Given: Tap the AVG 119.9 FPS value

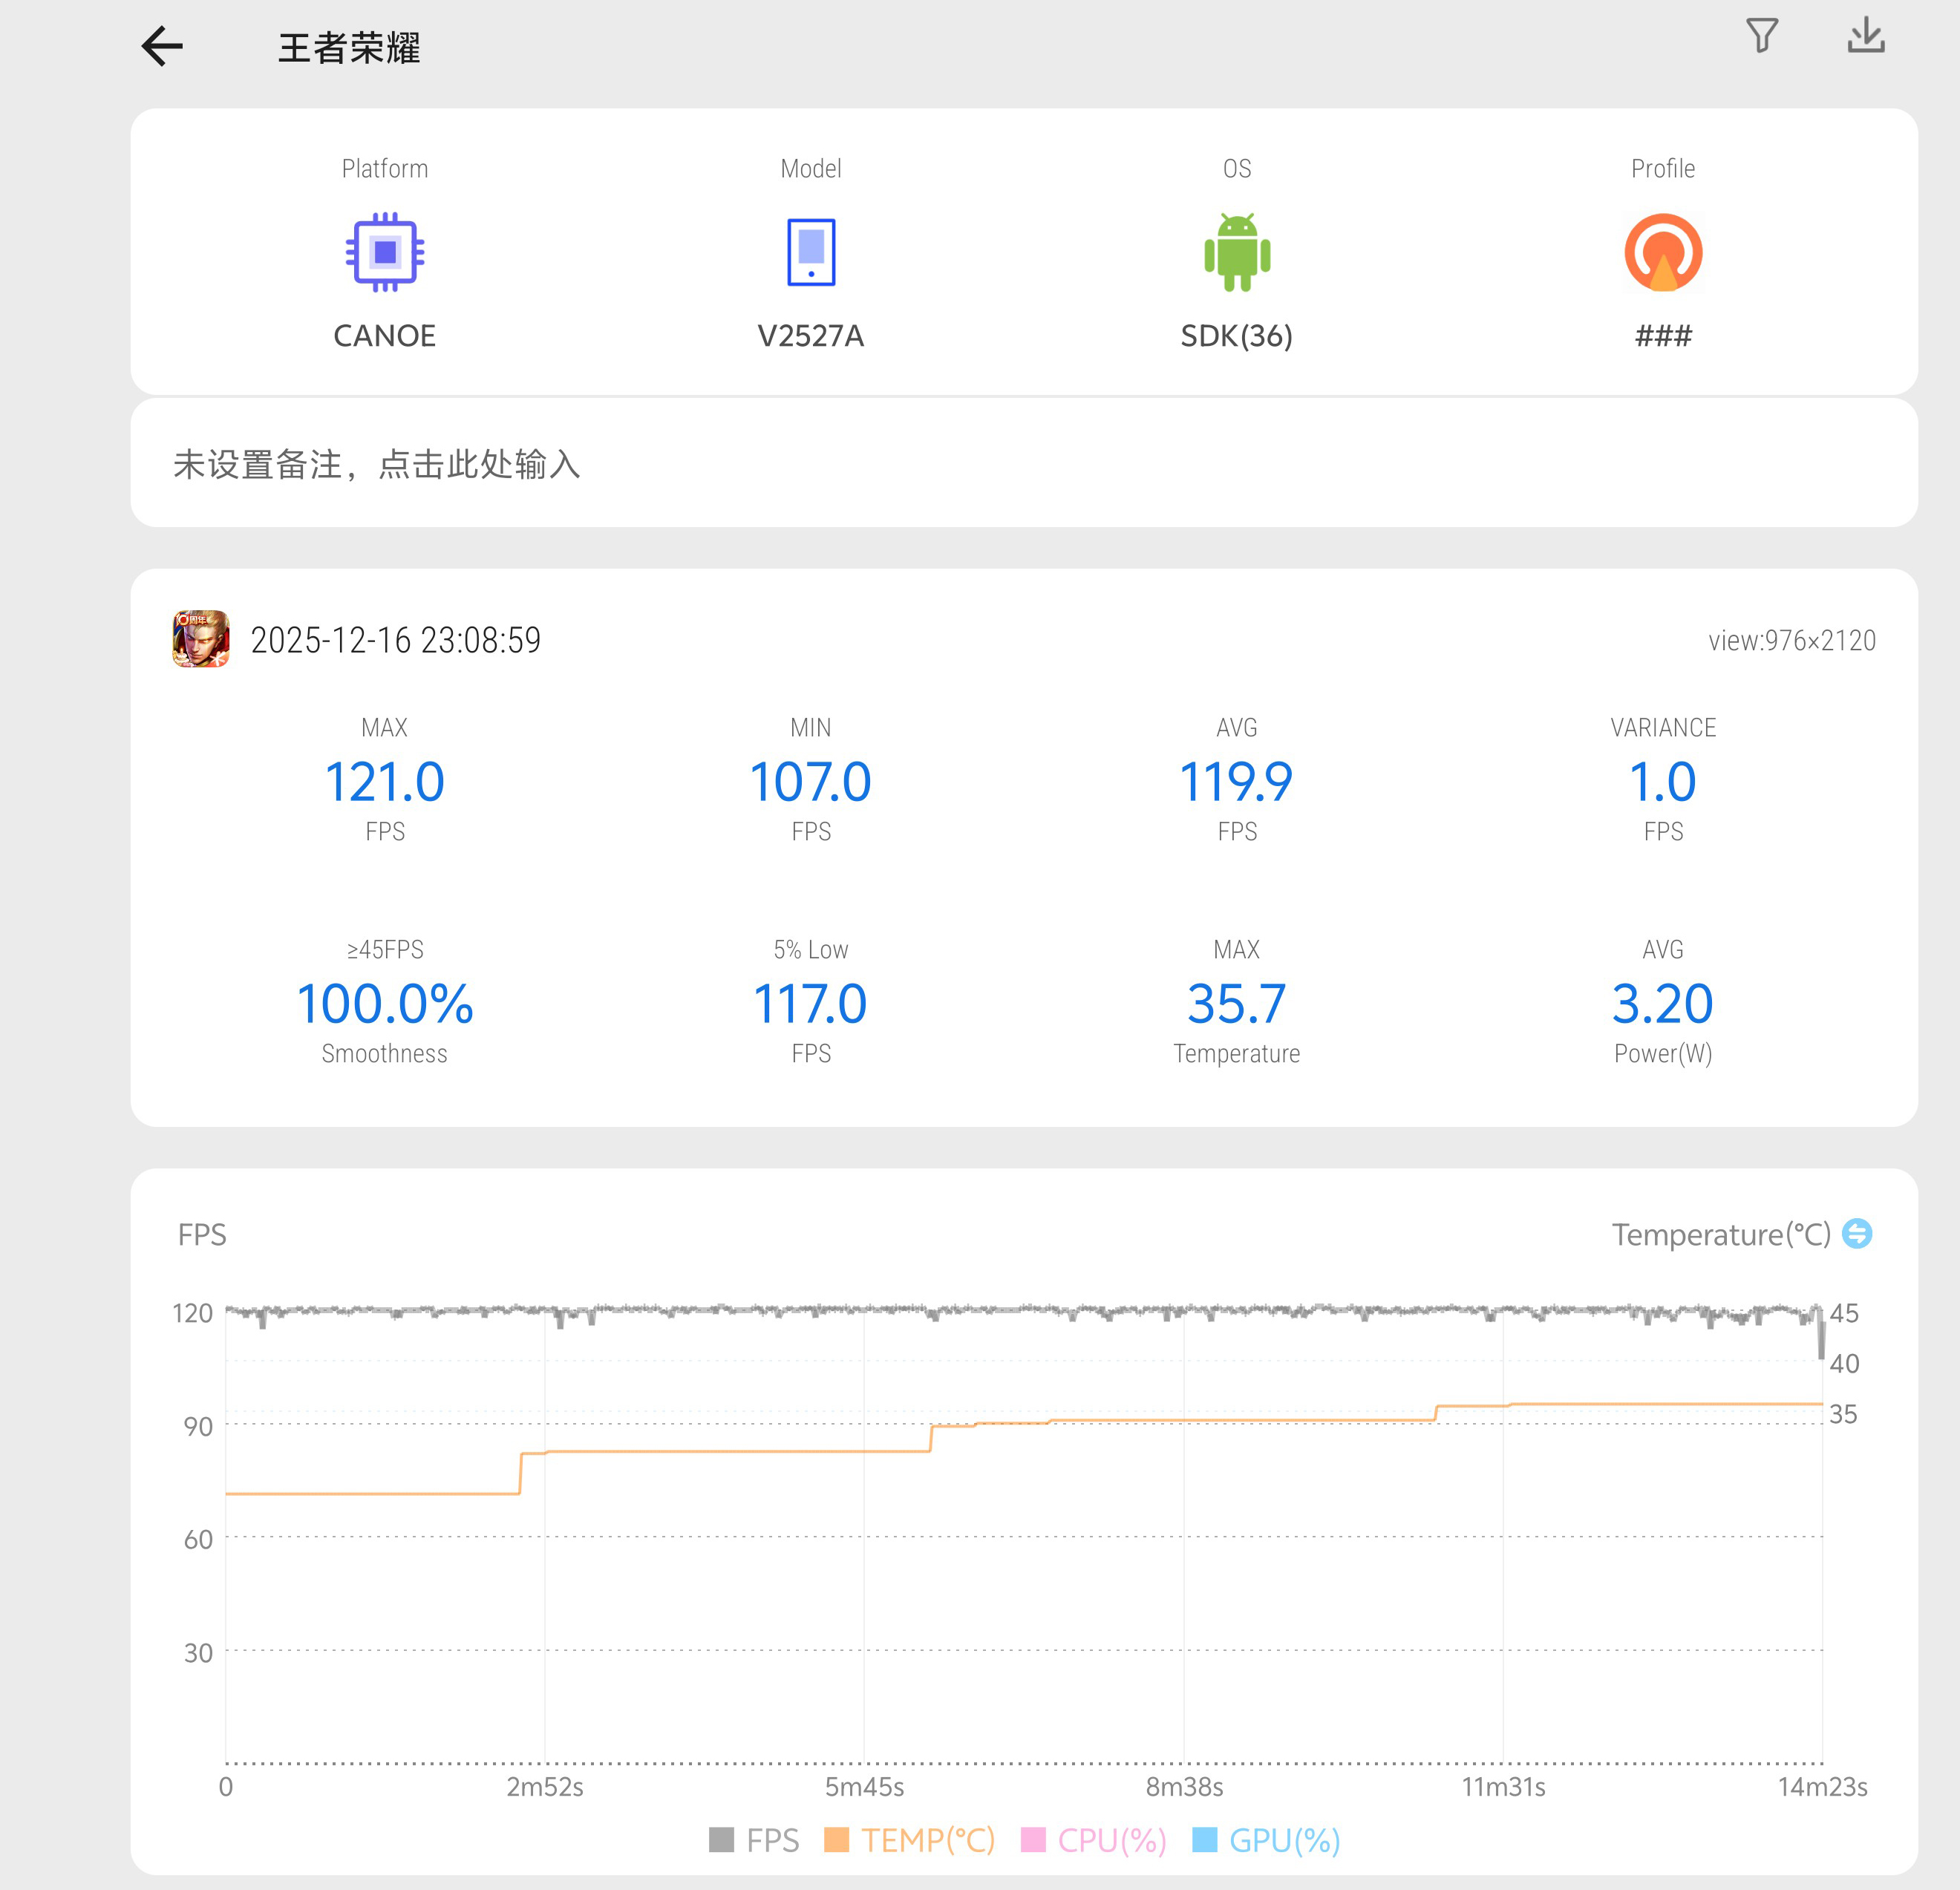Looking at the screenshot, I should [1236, 782].
